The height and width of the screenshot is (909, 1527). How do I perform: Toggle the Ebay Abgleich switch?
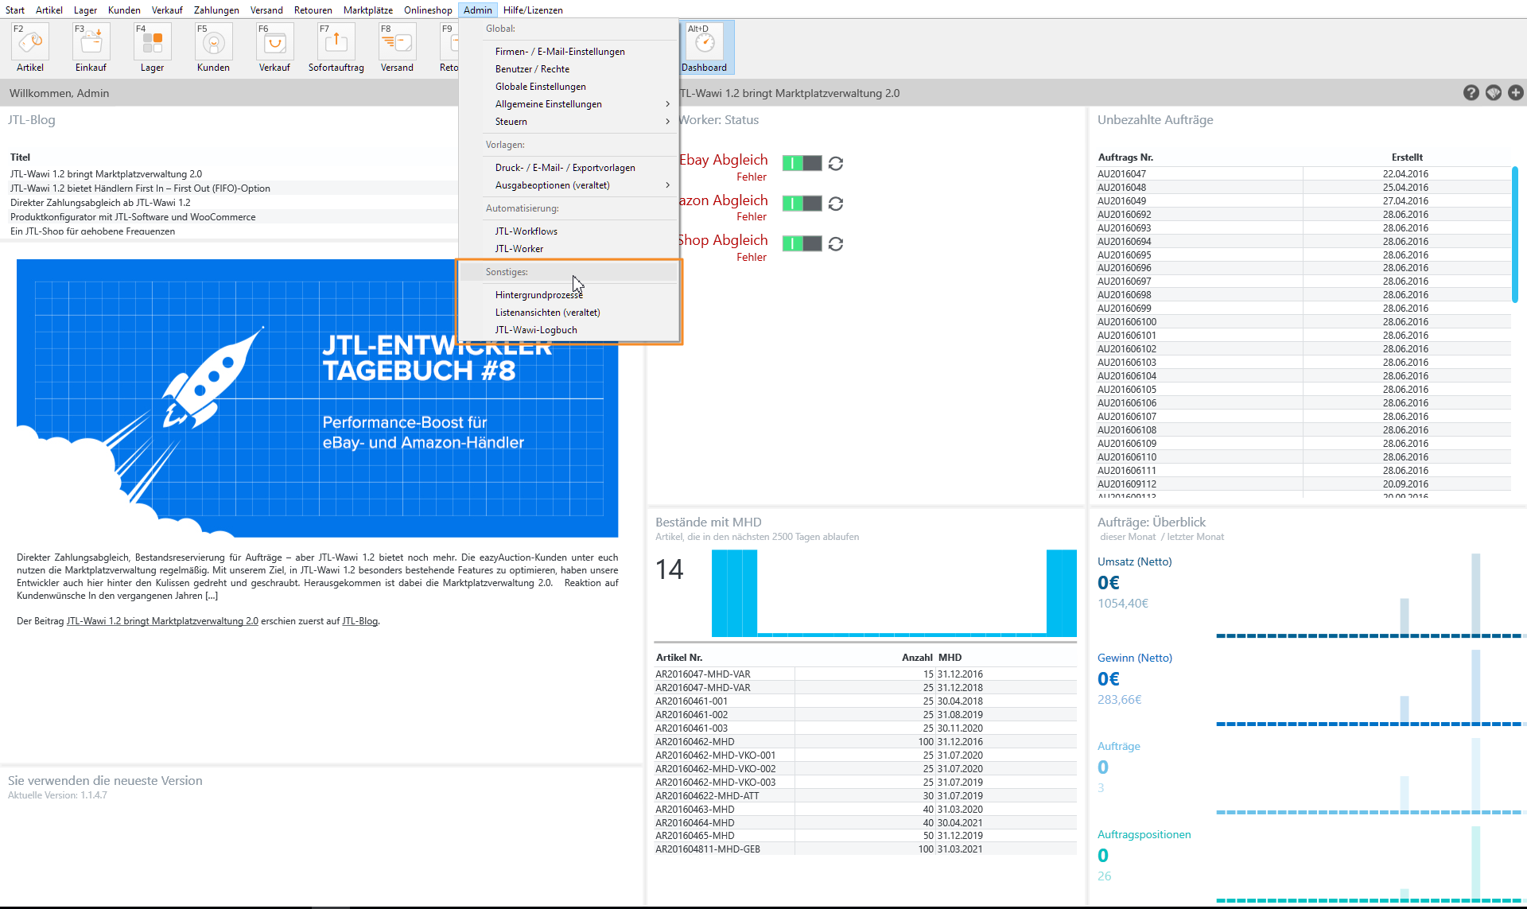(x=802, y=163)
